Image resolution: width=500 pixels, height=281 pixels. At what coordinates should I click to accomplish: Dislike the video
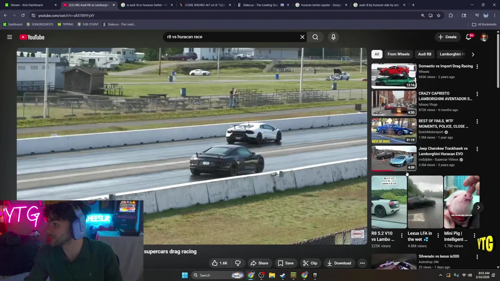[x=238, y=263]
